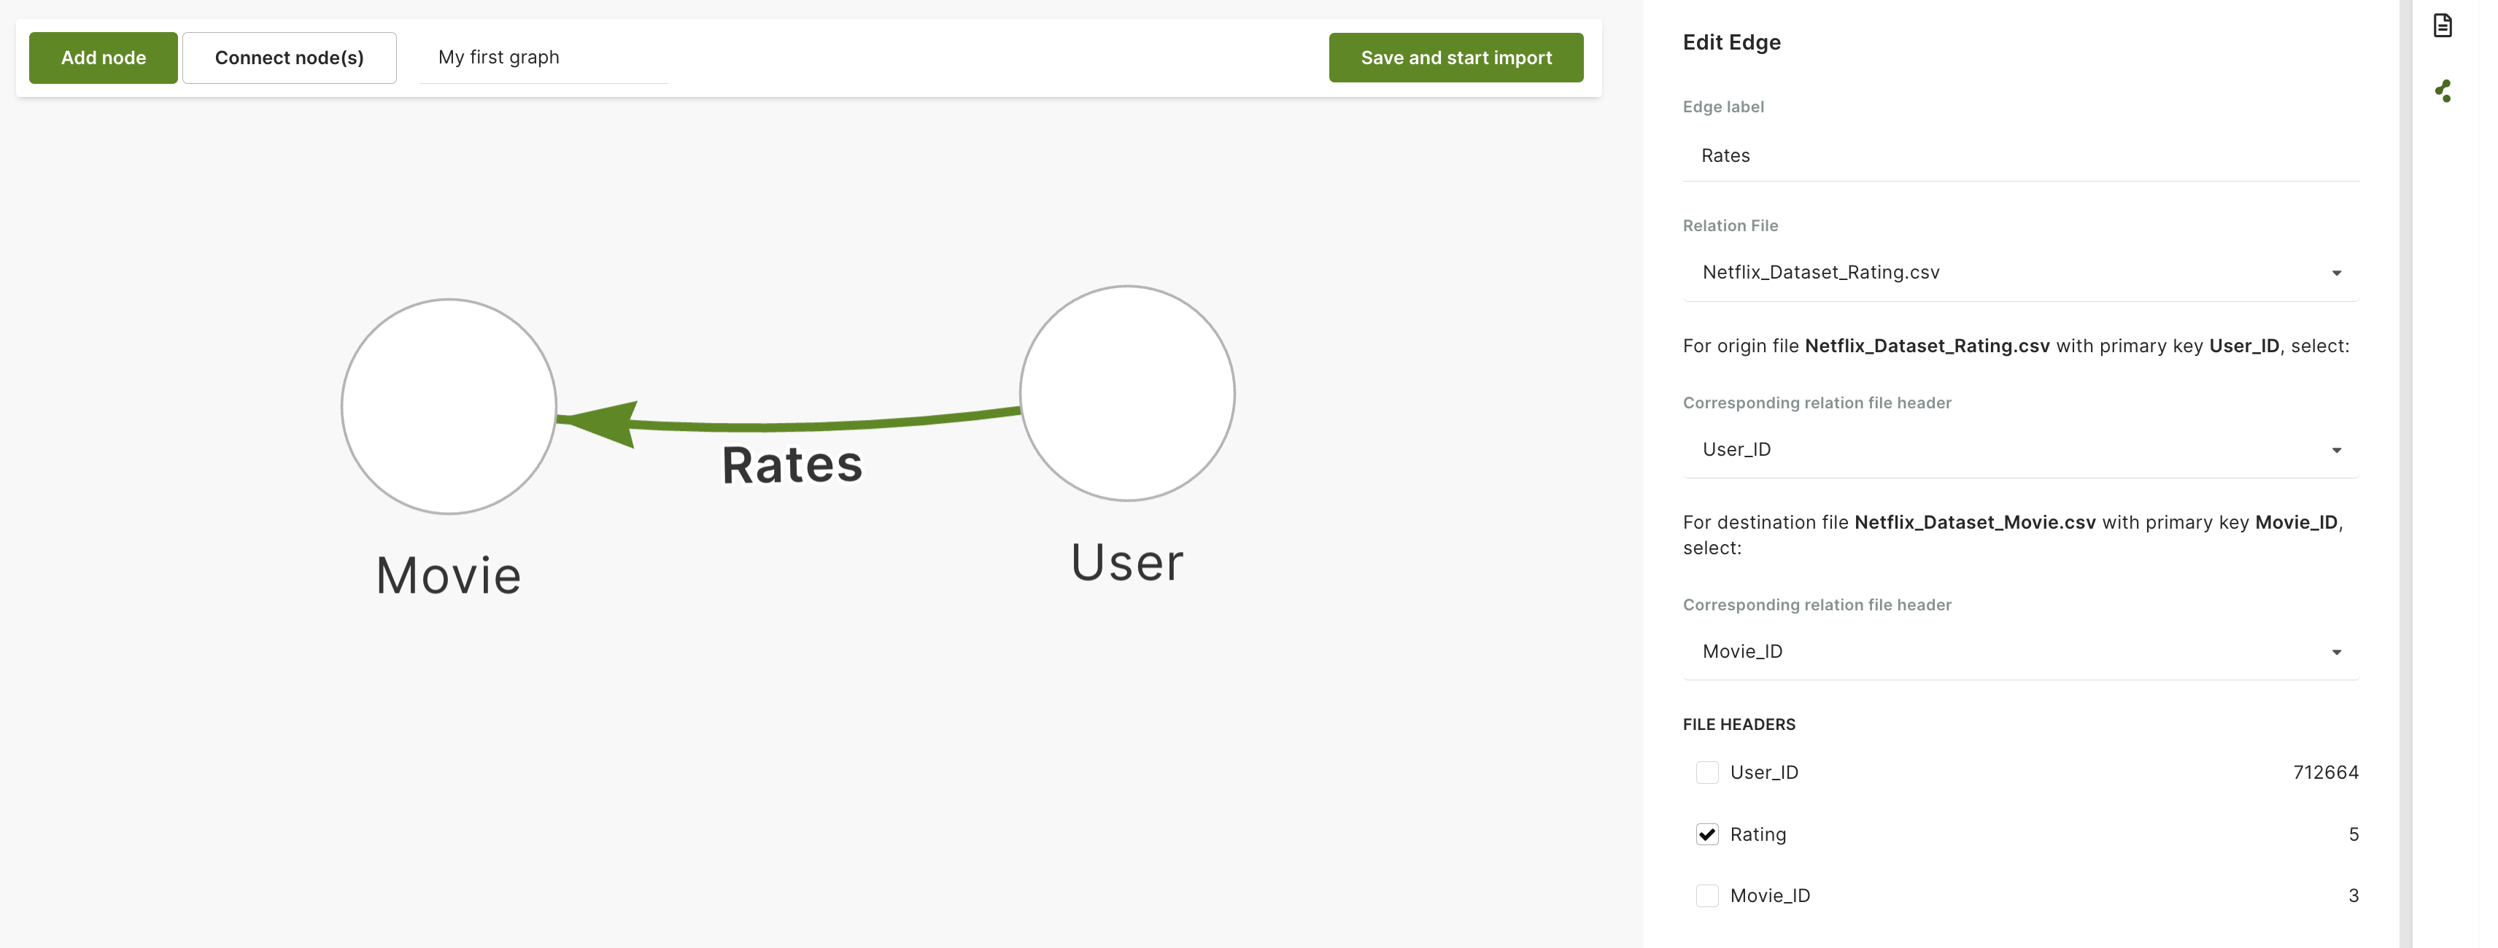Click the Connect node(s) button

click(289, 57)
